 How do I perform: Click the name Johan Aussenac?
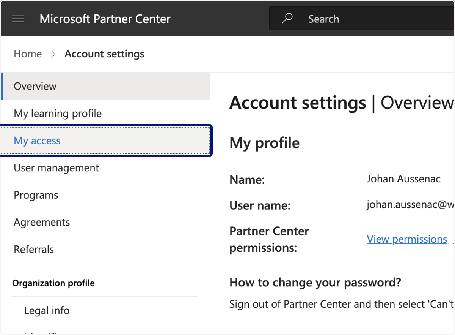(403, 179)
